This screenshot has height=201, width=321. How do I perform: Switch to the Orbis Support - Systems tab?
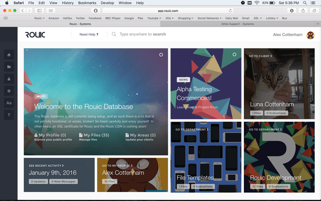[238, 24]
